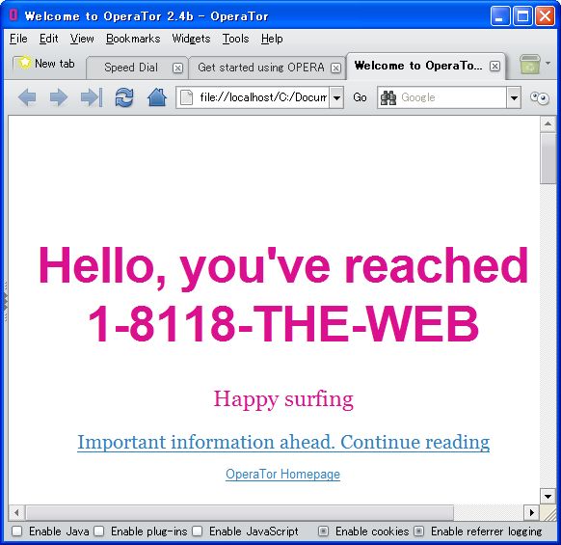561x545 pixels.
Task: Click the Fast Forward arrow icon
Action: 92,97
